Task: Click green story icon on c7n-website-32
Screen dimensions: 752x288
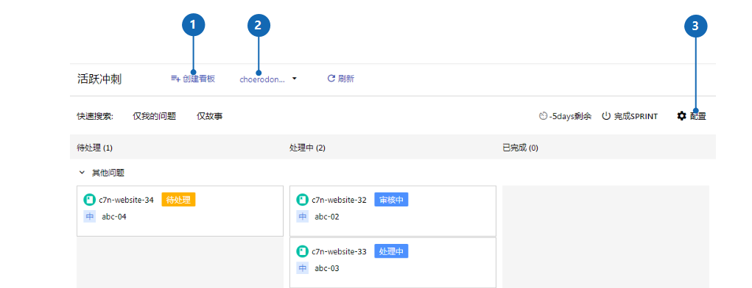Action: click(x=302, y=200)
